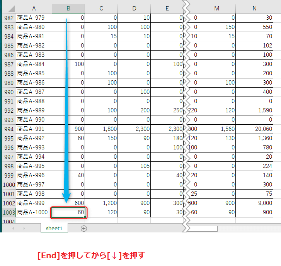This screenshot has height=266, width=281.
Task: Select row header 982
Action: [9, 18]
